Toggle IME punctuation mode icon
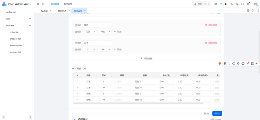Screen dimensions: 260x120 tap(229, 63)
